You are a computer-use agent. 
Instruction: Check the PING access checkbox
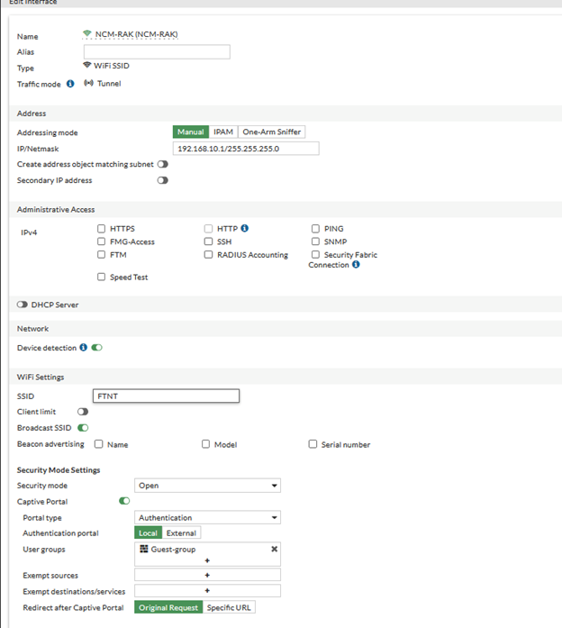click(316, 229)
